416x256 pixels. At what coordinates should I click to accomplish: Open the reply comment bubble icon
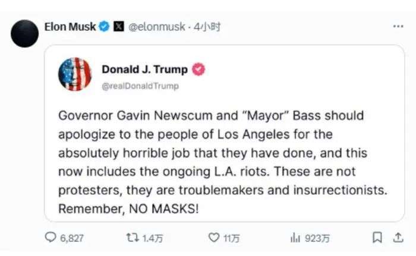click(x=50, y=238)
